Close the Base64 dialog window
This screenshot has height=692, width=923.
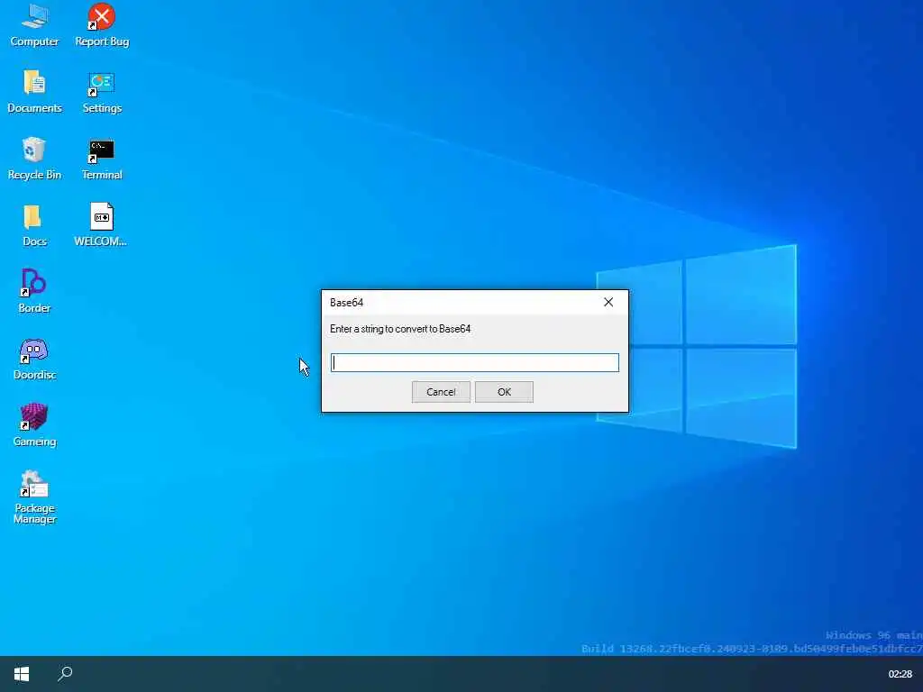click(608, 302)
